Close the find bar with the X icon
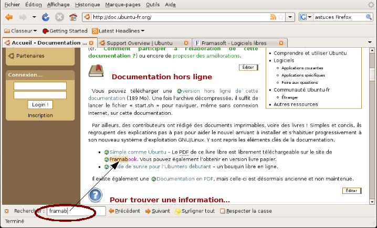The width and height of the screenshot is (377, 228). click(x=6, y=211)
